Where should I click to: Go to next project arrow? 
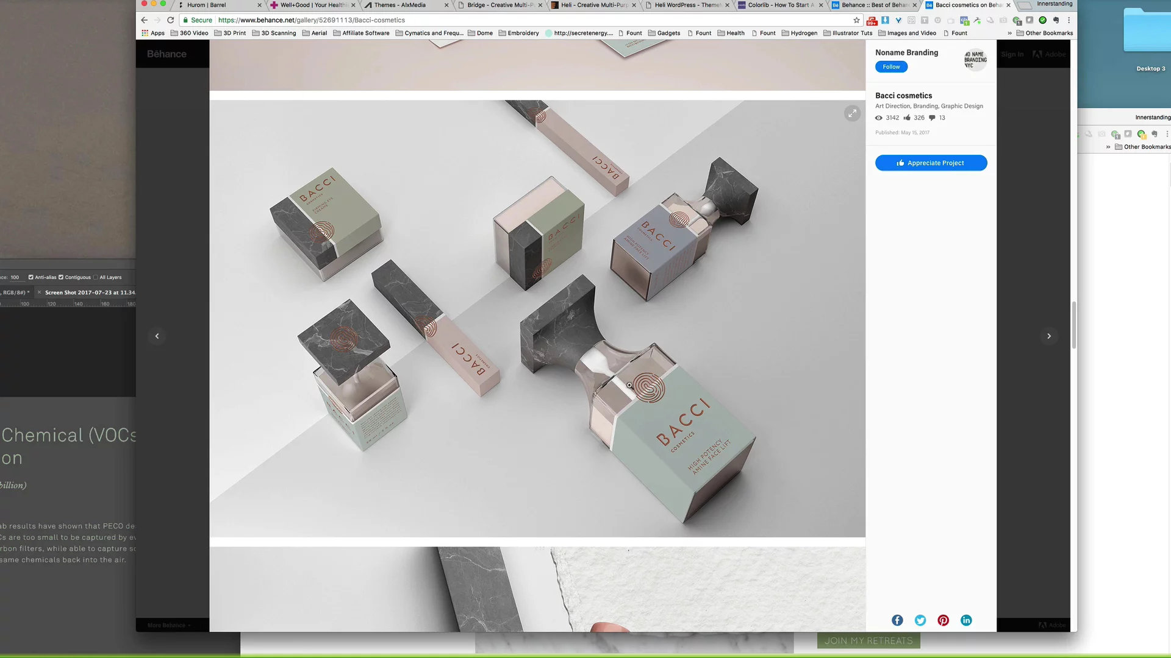[1049, 336]
